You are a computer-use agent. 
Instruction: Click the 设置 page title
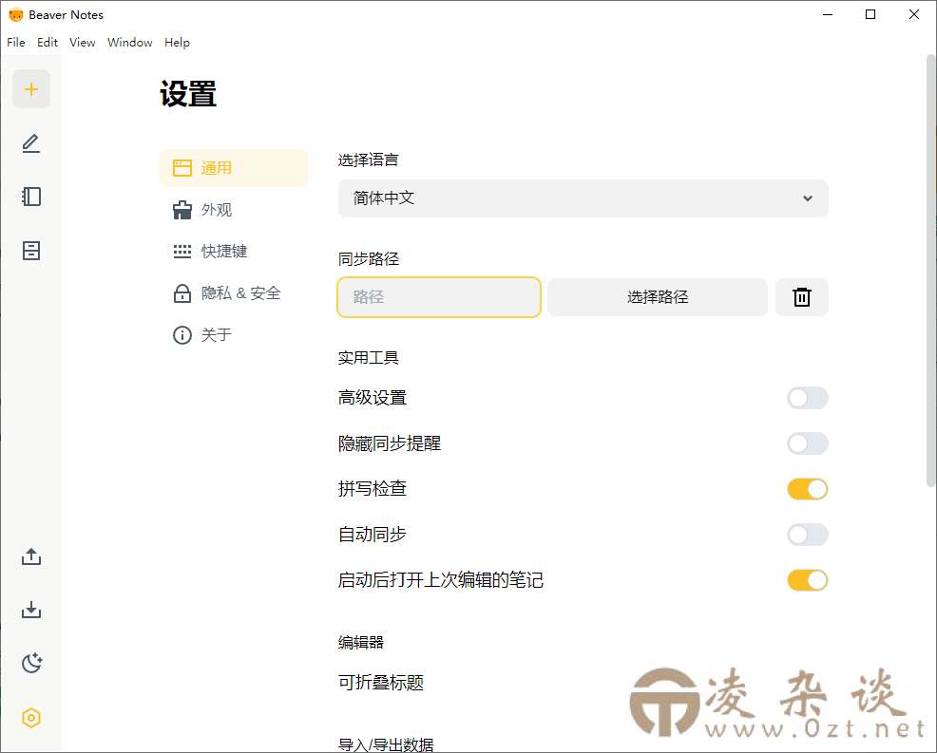click(x=187, y=94)
